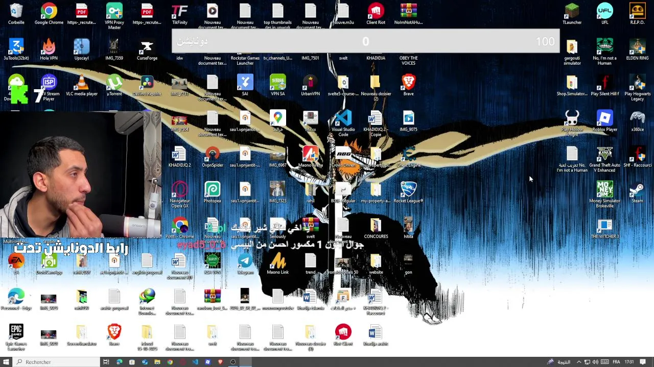This screenshot has height=367, width=654.
Task: Launch Google Chrome desktop shortcut
Action: [x=49, y=14]
